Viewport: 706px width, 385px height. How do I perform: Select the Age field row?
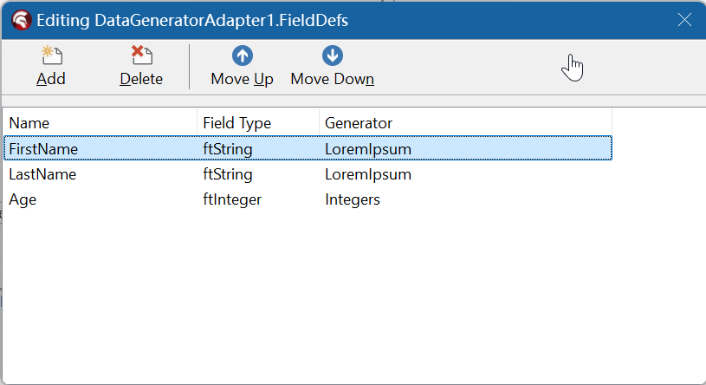tap(23, 199)
